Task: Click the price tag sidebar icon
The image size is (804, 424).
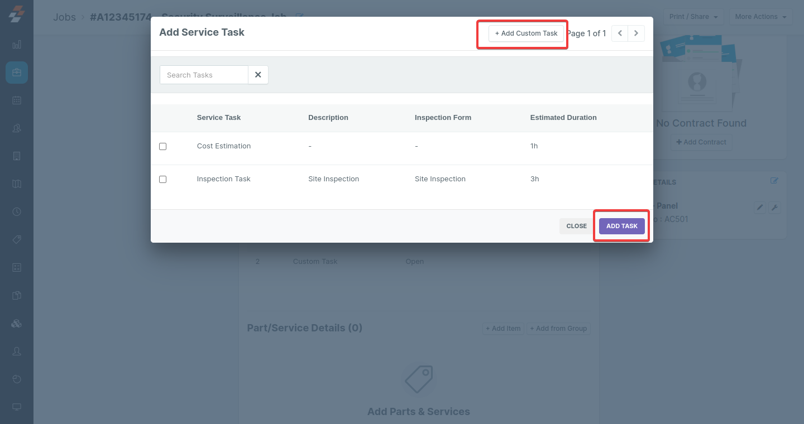Action: pos(17,239)
